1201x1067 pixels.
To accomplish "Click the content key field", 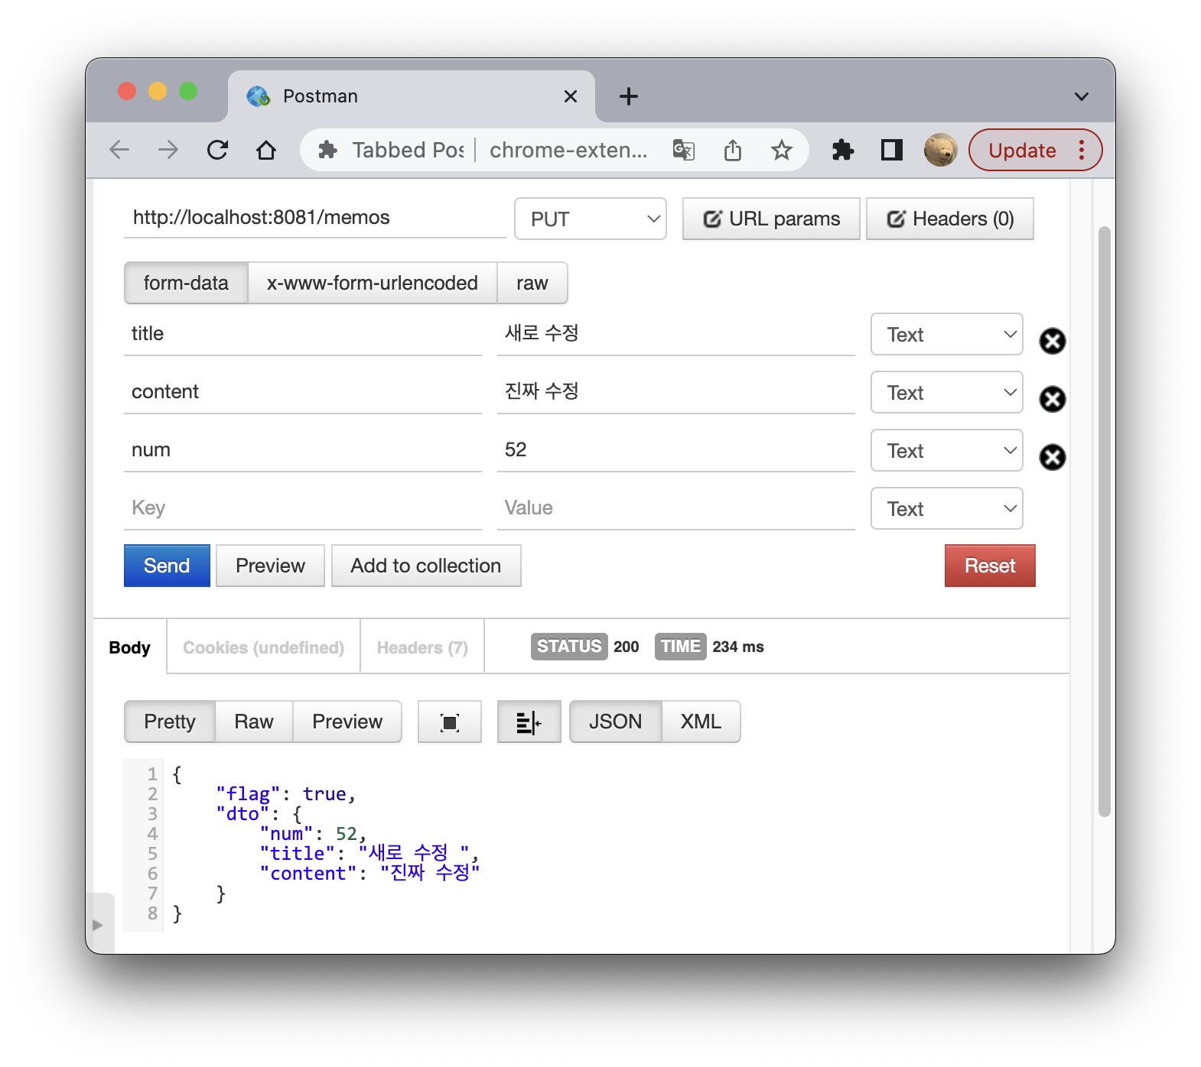I will point(303,392).
